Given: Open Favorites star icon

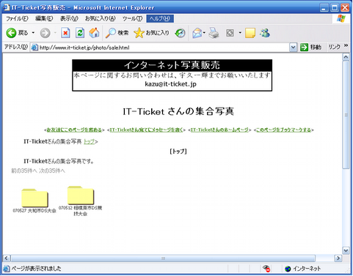Looking at the screenshot, I should 139,33.
